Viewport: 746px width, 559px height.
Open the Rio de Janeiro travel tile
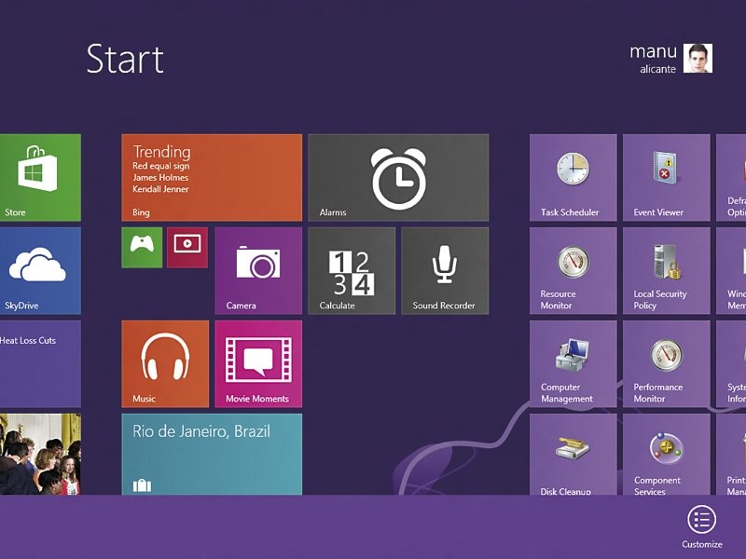click(x=212, y=454)
